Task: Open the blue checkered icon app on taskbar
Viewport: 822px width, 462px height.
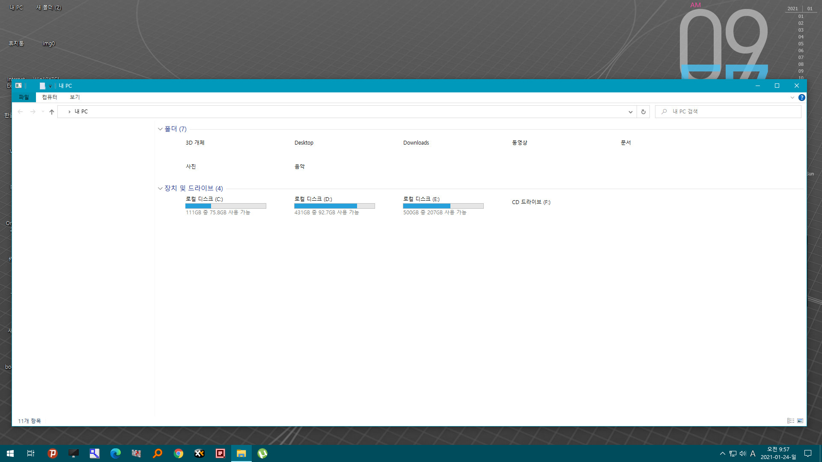Action: click(x=94, y=453)
